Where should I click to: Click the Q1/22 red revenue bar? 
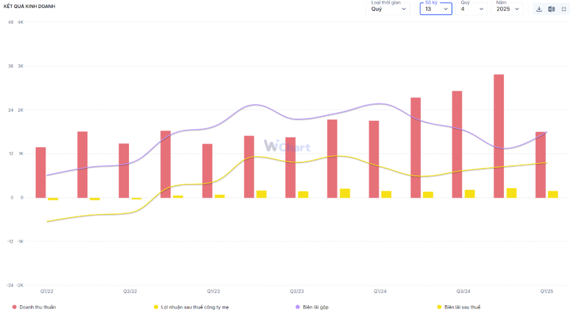[41, 173]
